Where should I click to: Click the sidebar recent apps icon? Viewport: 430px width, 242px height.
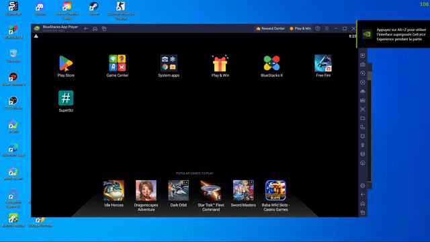[363, 212]
